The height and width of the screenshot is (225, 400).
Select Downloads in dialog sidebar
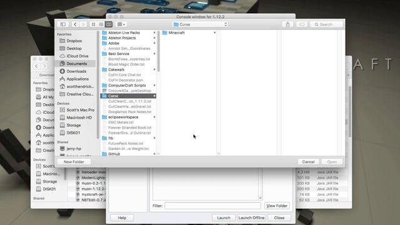76,71
